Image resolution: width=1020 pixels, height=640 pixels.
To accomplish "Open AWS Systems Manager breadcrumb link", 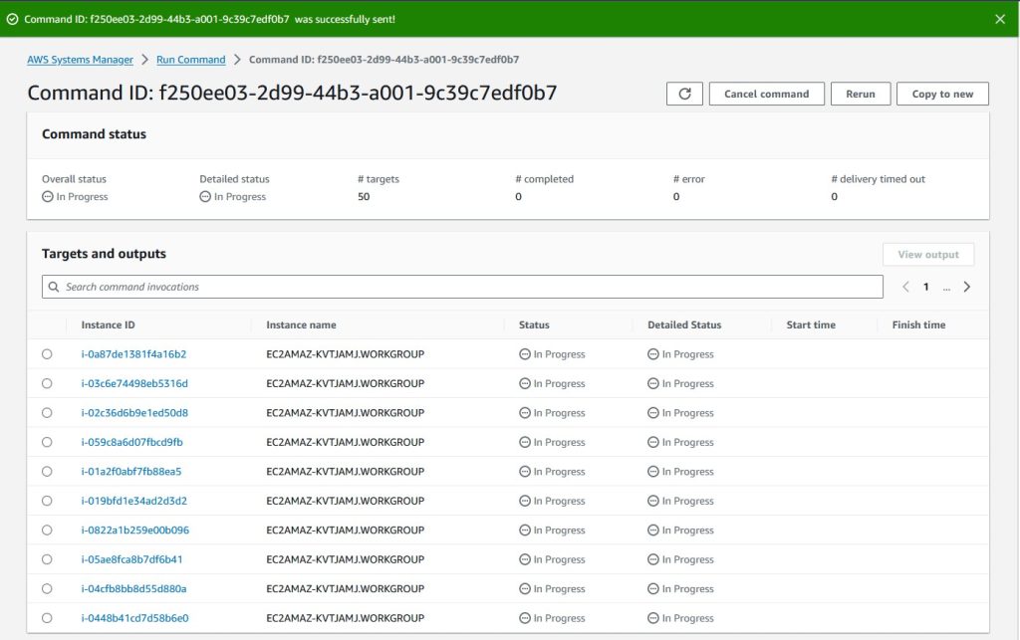I will point(80,59).
